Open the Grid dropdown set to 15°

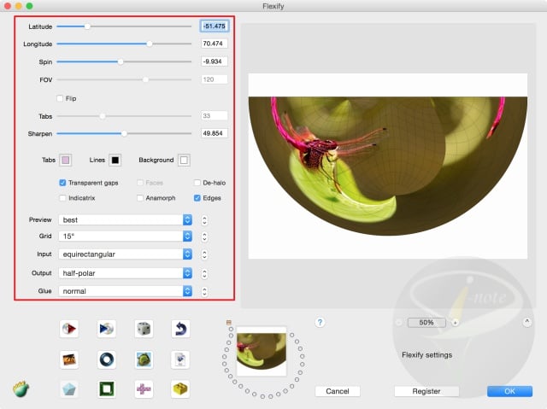[126, 235]
